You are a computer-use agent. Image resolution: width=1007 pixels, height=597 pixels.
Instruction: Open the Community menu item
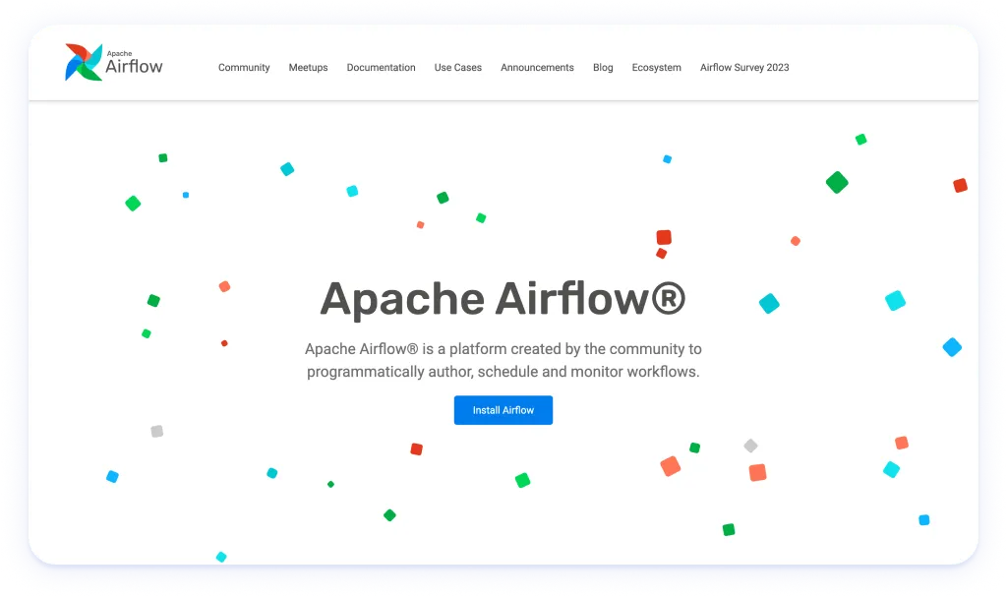pos(244,68)
